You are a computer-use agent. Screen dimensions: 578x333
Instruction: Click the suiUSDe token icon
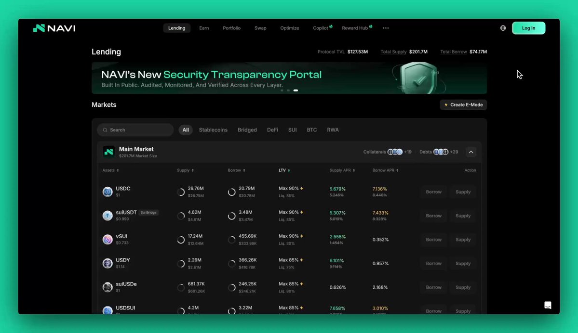coord(108,287)
